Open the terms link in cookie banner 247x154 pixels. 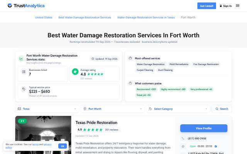tap(35, 144)
